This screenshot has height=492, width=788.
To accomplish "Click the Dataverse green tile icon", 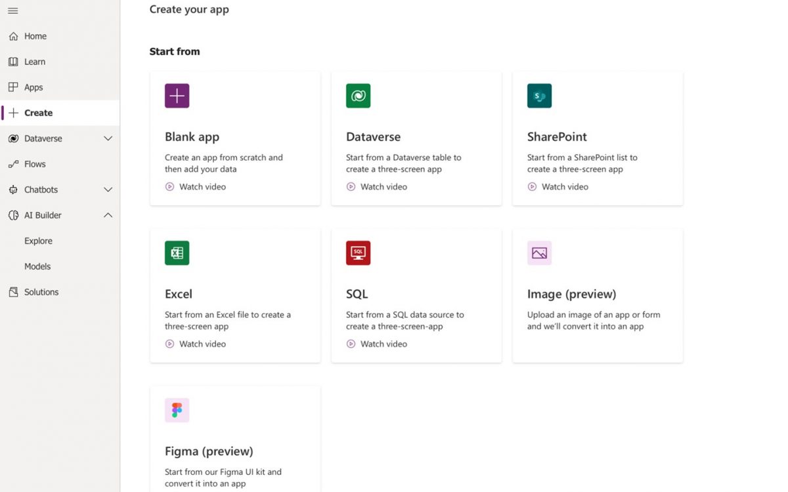I will 358,95.
